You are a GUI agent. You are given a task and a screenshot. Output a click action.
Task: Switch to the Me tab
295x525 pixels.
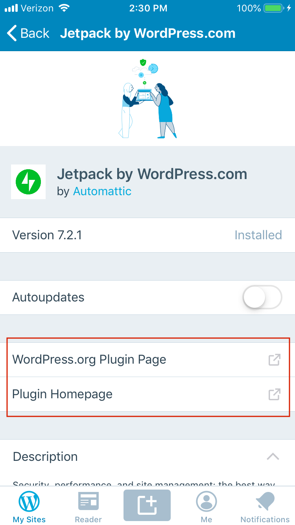(x=206, y=506)
